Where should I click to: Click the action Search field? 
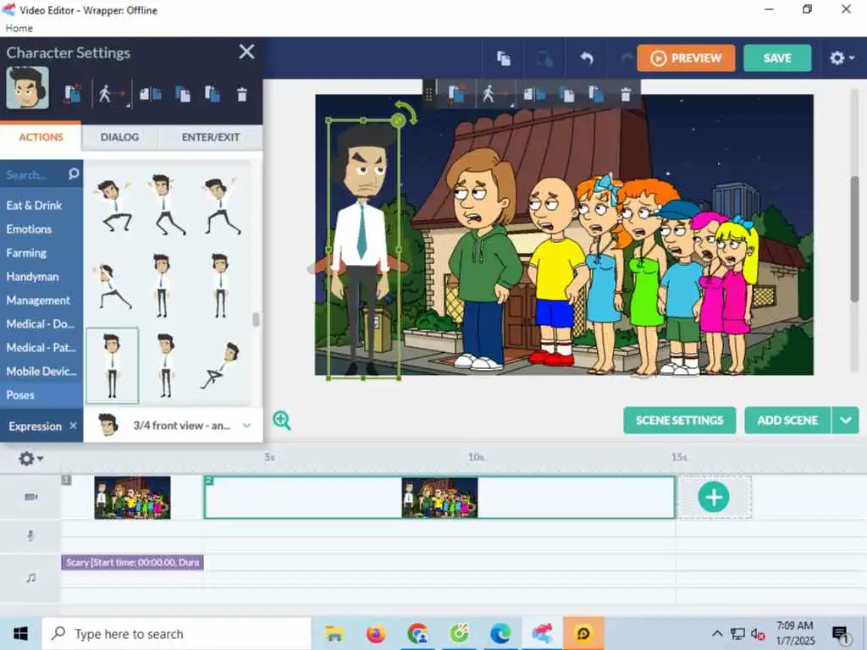[34, 175]
